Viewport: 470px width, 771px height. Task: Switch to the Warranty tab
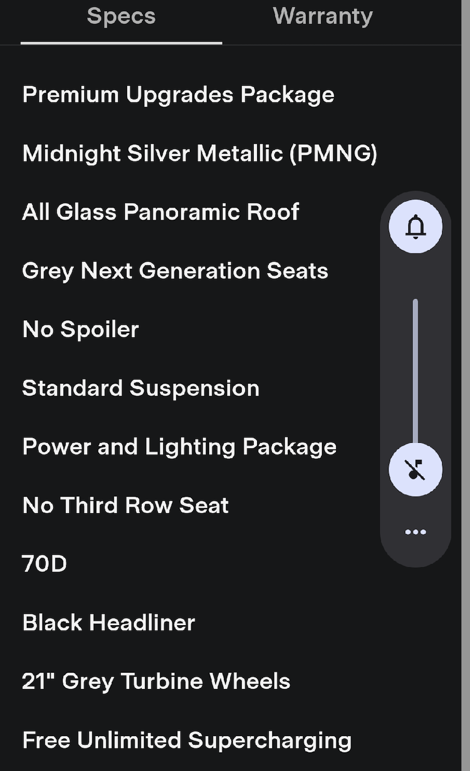(x=322, y=16)
